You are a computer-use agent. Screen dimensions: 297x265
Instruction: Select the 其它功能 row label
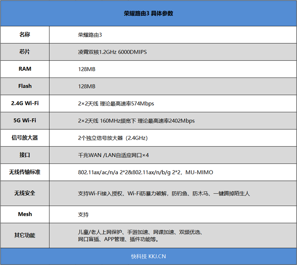[x=25, y=235]
